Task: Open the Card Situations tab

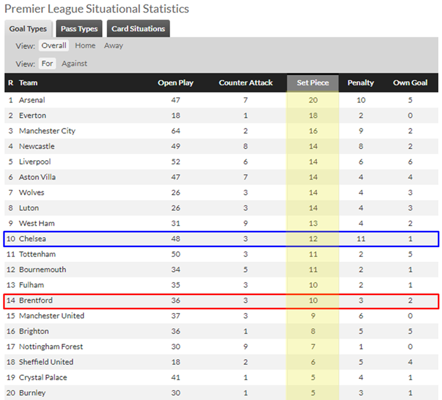Action: coord(138,28)
